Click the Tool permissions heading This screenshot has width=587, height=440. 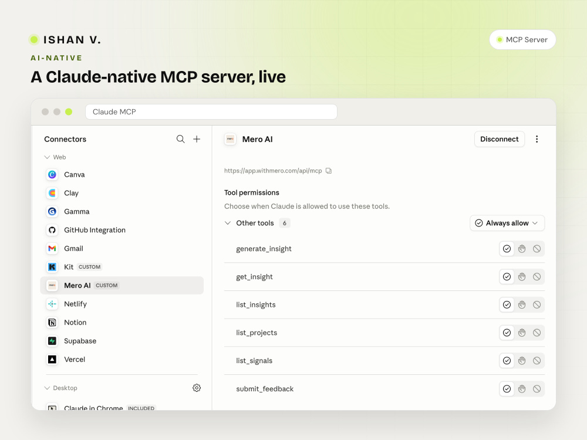(x=252, y=192)
